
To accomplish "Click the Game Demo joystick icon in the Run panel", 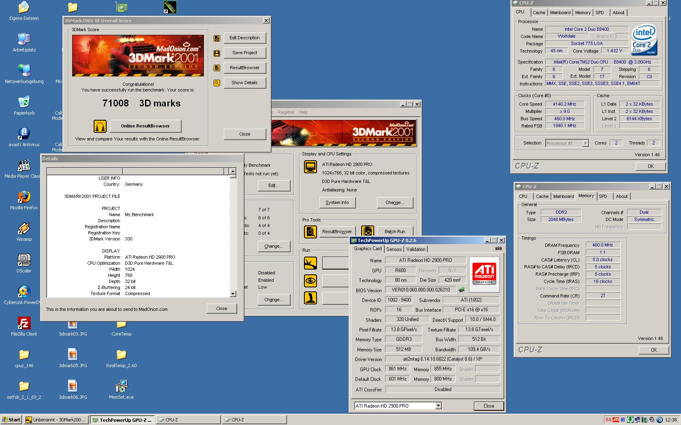I will [311, 298].
